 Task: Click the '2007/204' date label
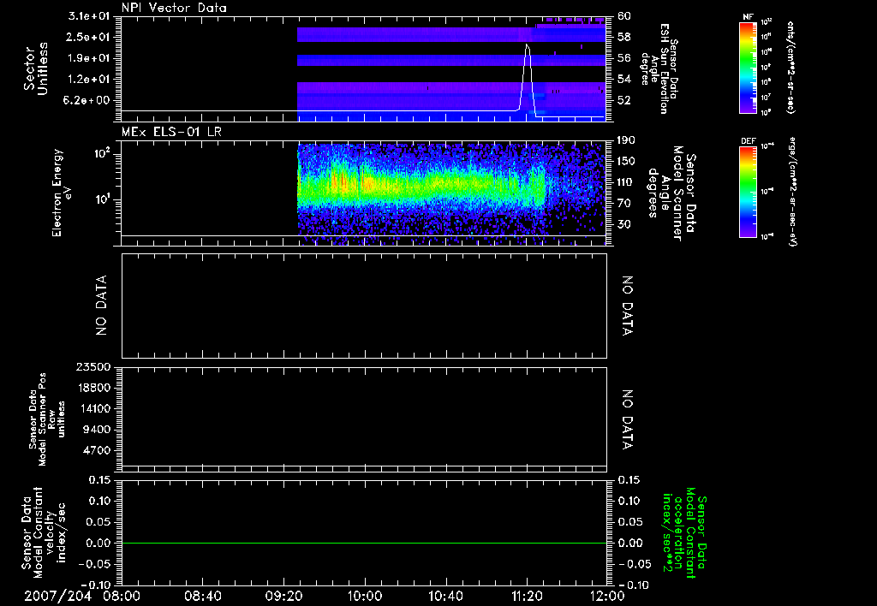tap(57, 597)
